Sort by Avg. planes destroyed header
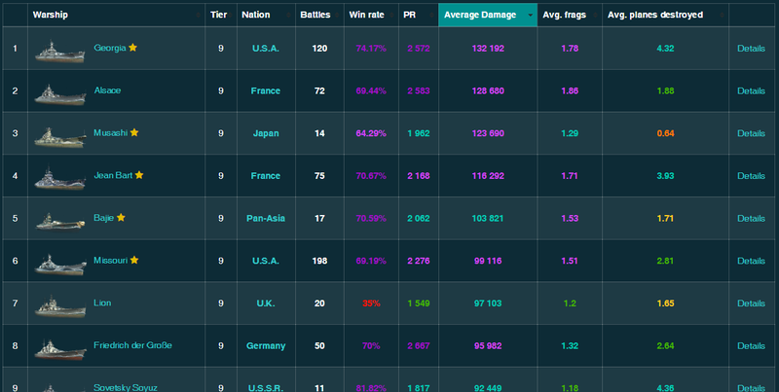This screenshot has height=392, width=779. pos(654,15)
